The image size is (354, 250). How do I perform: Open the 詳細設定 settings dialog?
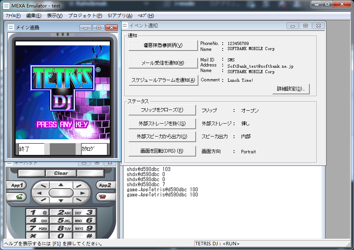(x=290, y=89)
